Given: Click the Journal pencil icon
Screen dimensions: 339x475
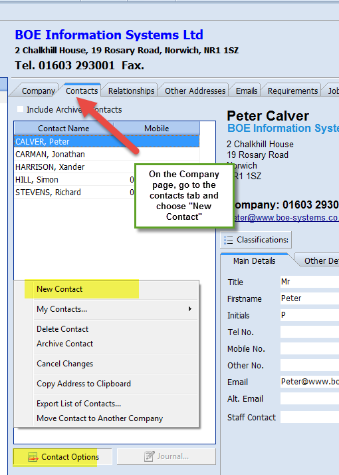Looking at the screenshot, I should tap(150, 456).
